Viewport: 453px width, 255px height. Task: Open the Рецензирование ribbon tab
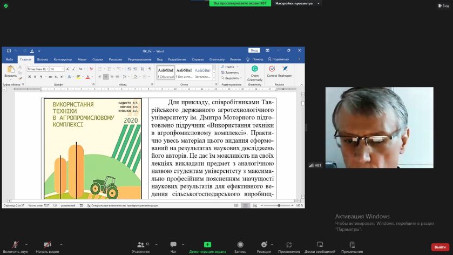tap(140, 59)
